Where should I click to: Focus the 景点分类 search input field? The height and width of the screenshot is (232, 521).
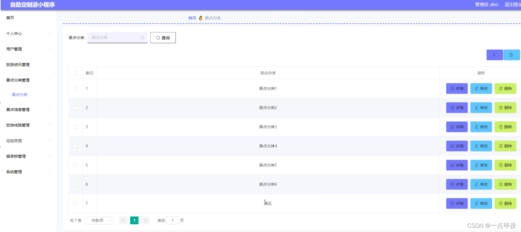tap(117, 38)
